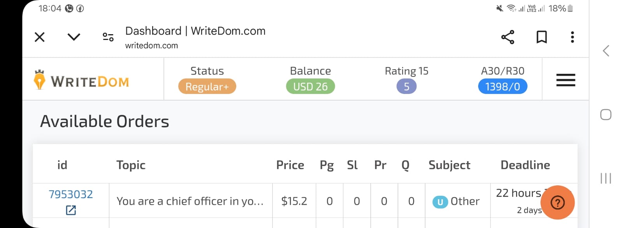Close the in-app browser tab
The height and width of the screenshot is (228, 623).
tap(40, 37)
